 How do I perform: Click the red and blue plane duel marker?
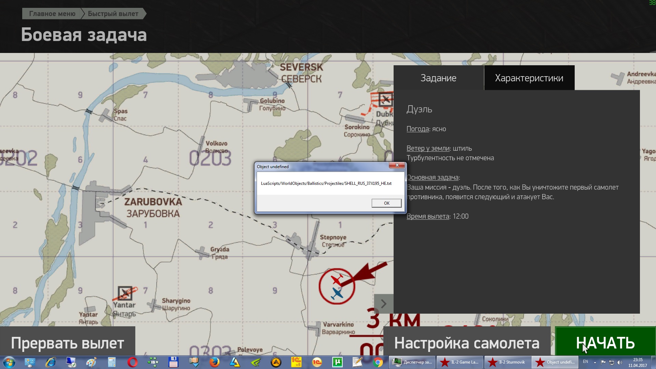tap(337, 286)
